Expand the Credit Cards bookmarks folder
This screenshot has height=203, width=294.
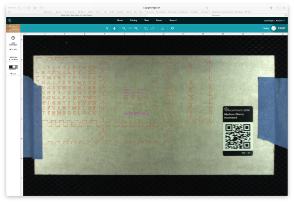tap(70, 12)
